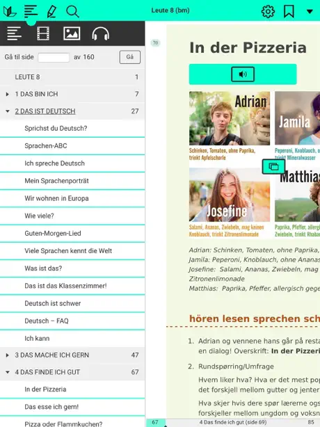Open section Guten-Morgen-Lied
320x427 pixels.
[72, 234]
